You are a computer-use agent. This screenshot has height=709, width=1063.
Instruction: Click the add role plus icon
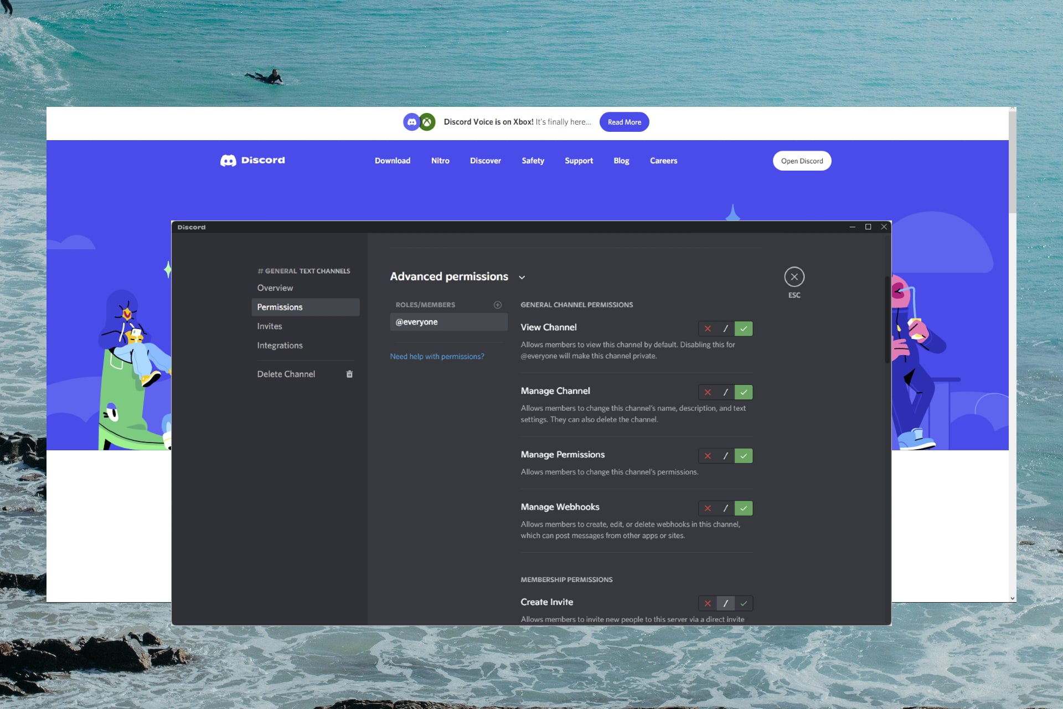point(497,305)
